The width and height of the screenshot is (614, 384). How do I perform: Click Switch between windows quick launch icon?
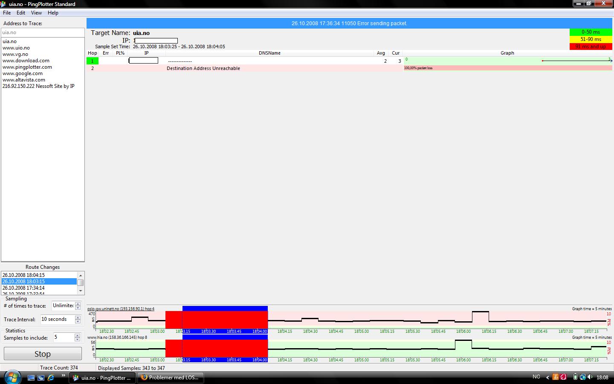(41, 378)
